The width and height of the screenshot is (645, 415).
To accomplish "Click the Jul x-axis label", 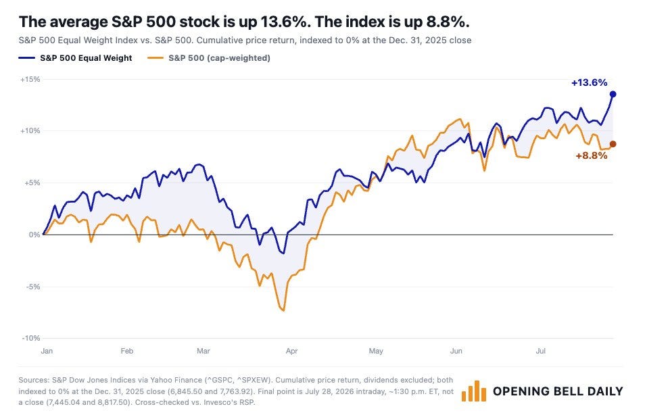I will click(x=540, y=351).
